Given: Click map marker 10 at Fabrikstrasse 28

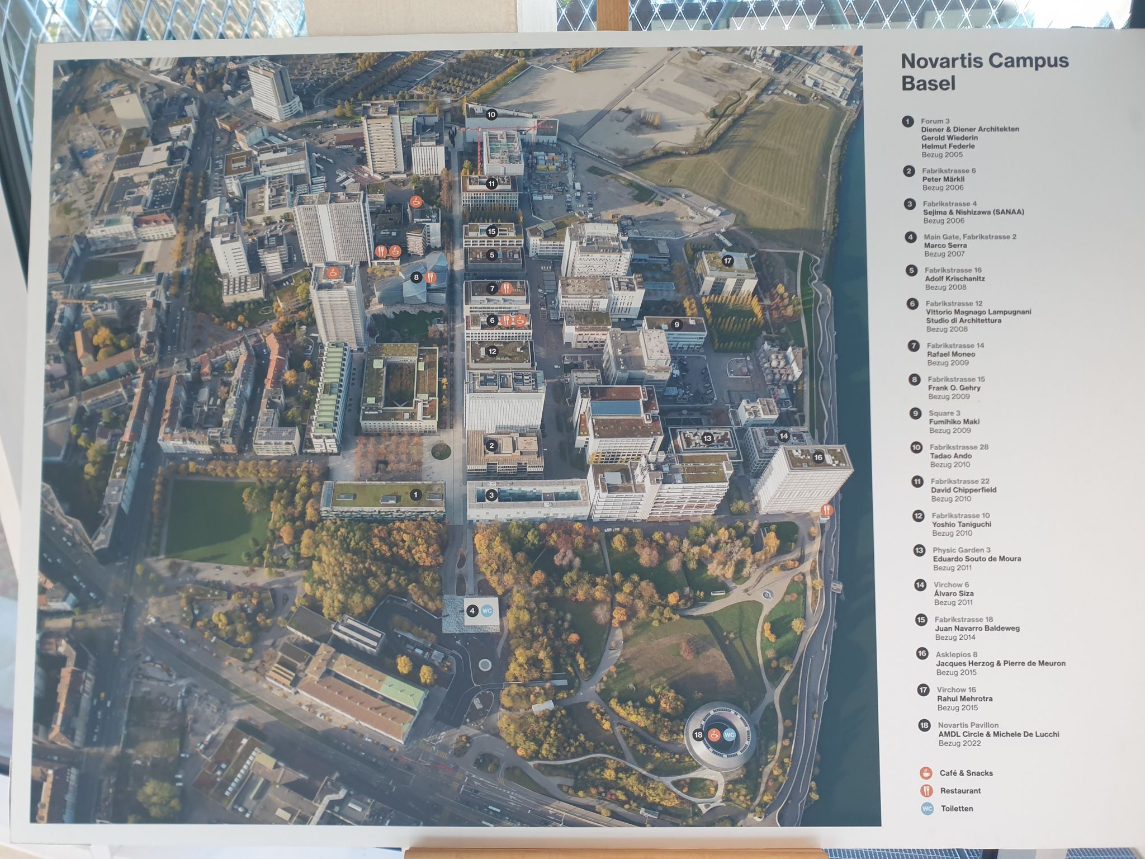Looking at the screenshot, I should click(x=491, y=115).
